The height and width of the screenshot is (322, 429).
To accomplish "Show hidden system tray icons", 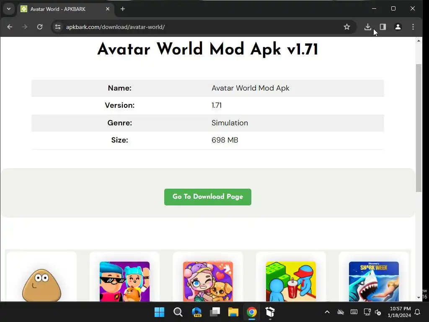I will [x=327, y=312].
